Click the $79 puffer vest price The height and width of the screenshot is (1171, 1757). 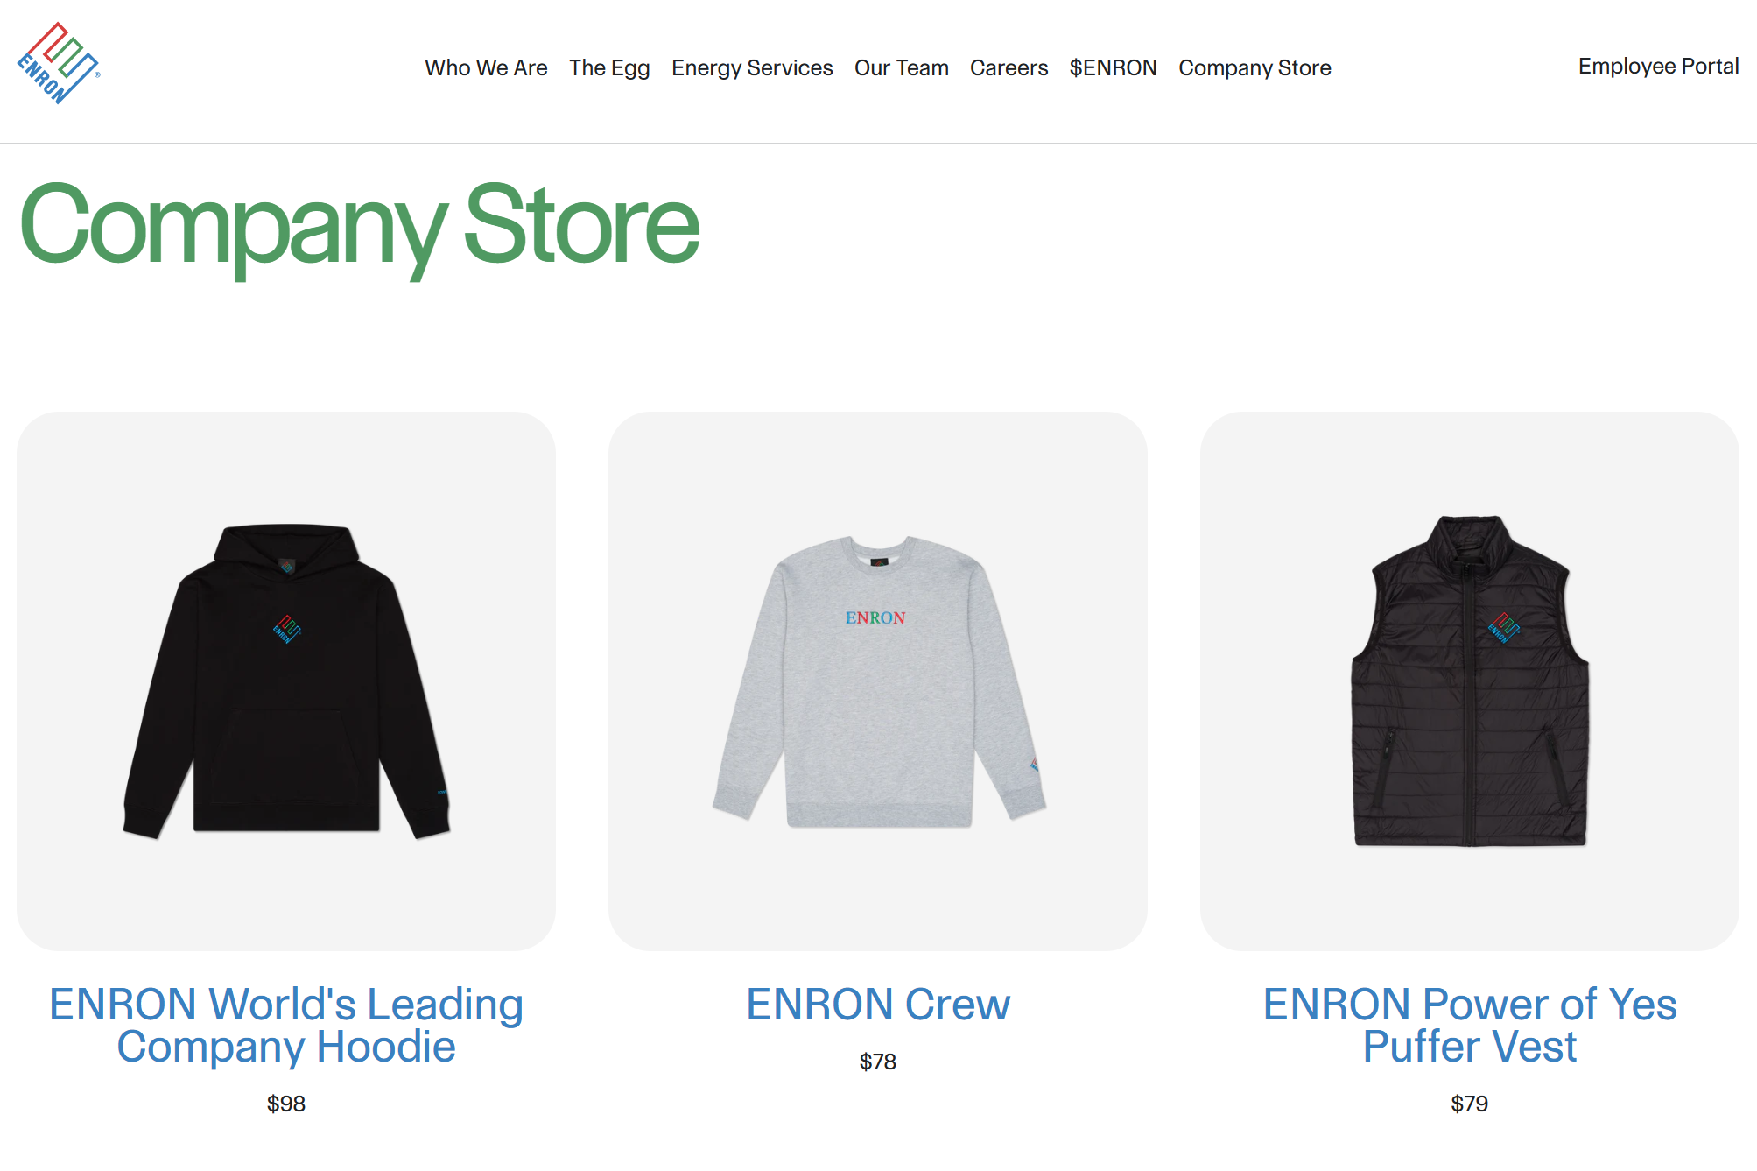[x=1470, y=1104]
